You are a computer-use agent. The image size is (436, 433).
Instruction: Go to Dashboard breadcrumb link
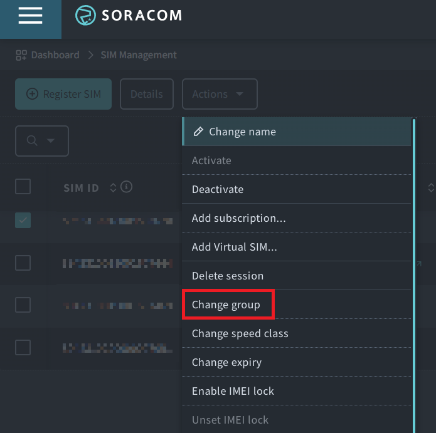coord(55,55)
